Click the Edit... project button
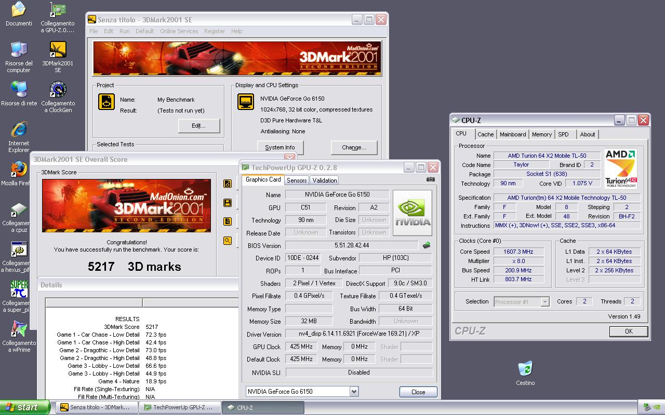The image size is (665, 415). point(198,126)
